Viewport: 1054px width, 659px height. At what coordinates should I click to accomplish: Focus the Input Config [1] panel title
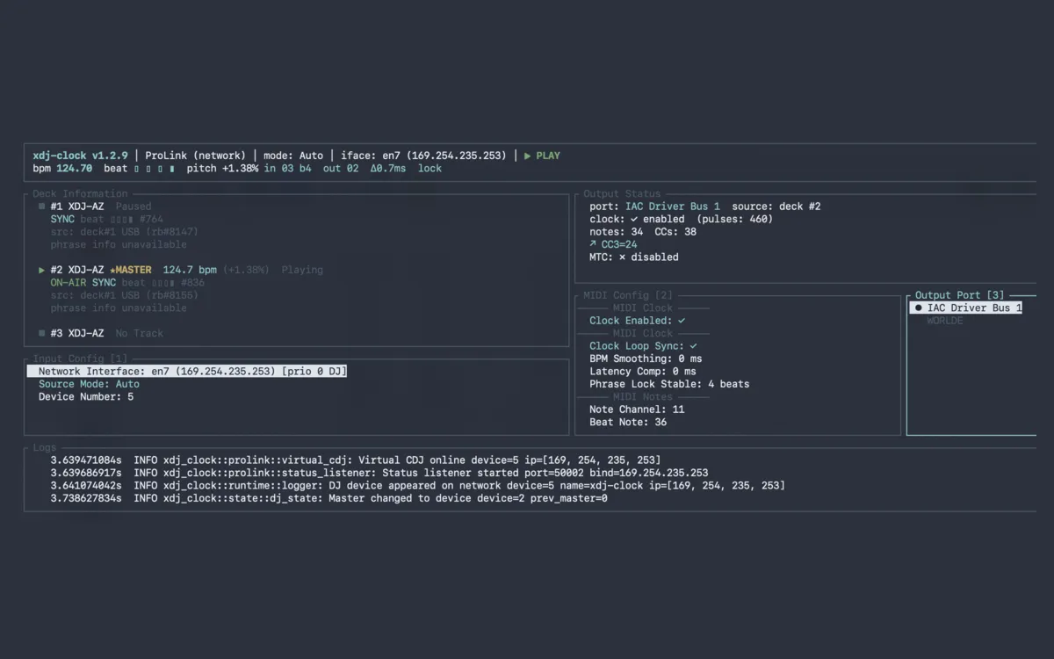pos(80,358)
